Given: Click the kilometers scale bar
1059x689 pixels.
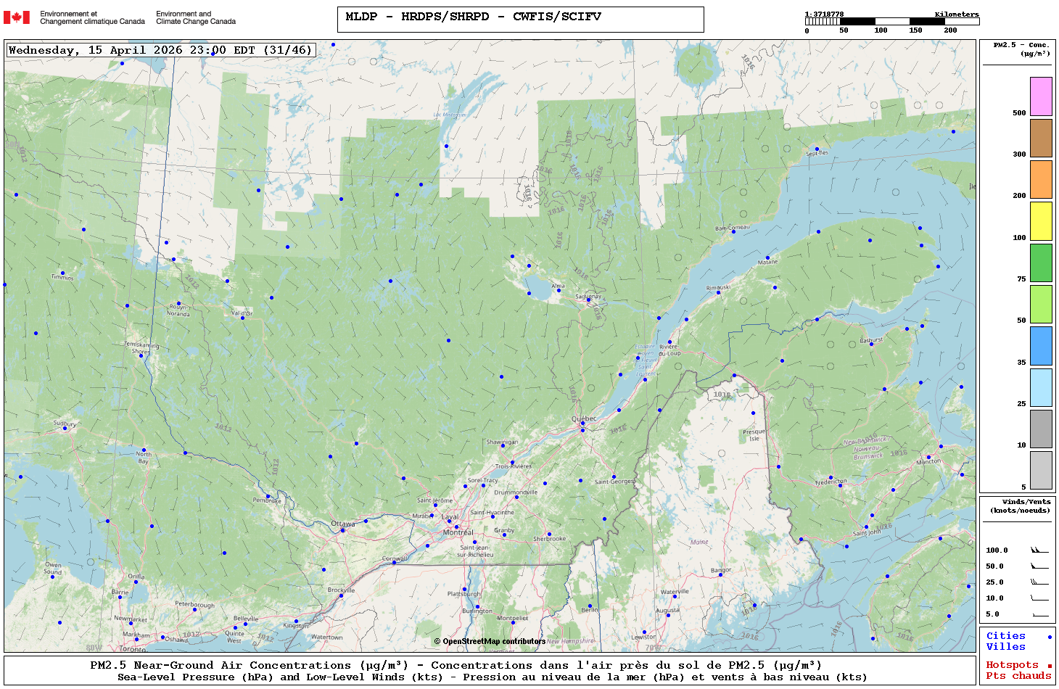Looking at the screenshot, I should (891, 22).
